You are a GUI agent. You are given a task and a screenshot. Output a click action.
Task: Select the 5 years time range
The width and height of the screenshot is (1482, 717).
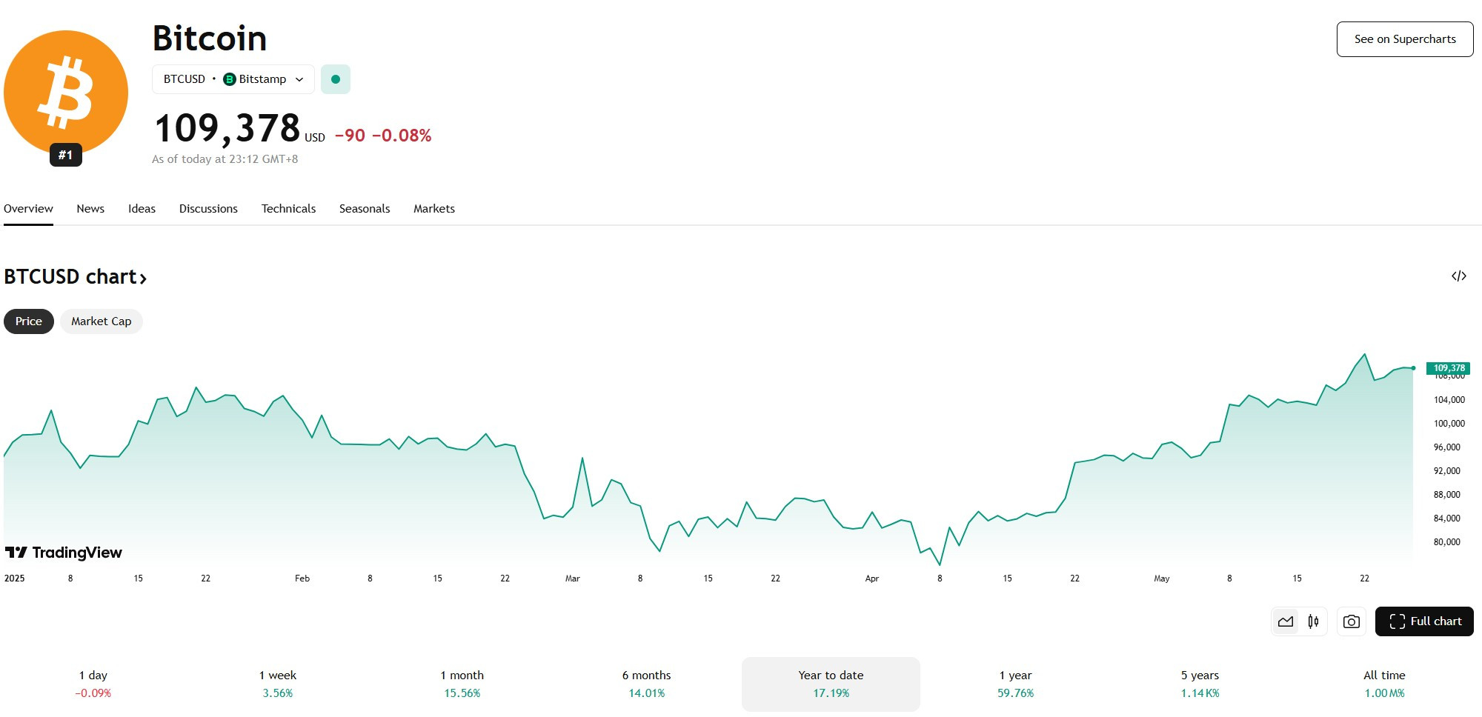click(1200, 684)
